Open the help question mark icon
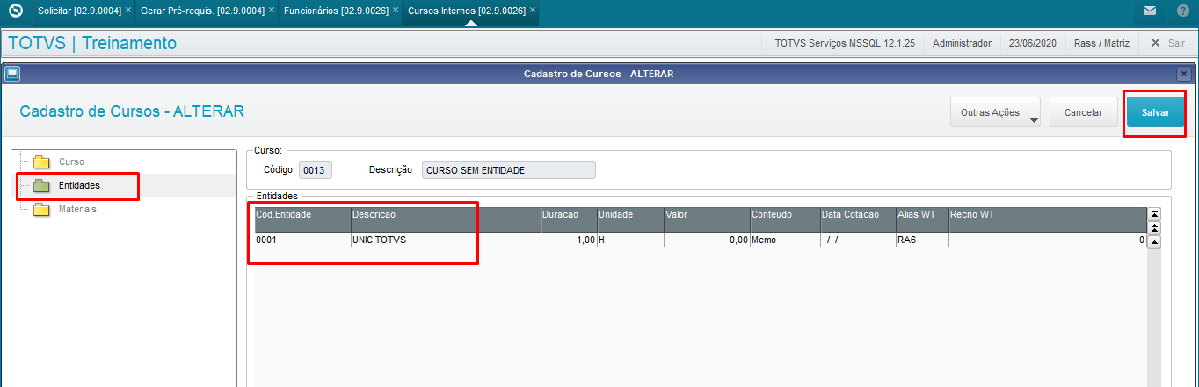 tap(1182, 11)
